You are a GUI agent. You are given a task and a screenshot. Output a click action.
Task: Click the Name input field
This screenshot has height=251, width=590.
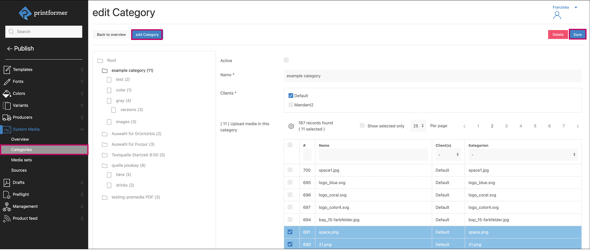pos(432,76)
